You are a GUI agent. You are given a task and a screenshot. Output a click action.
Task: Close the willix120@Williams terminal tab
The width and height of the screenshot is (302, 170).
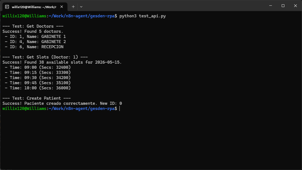pos(62,7)
